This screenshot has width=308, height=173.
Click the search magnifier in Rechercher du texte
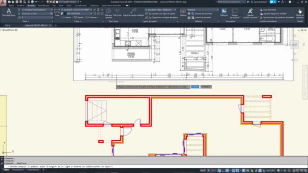(51, 13)
